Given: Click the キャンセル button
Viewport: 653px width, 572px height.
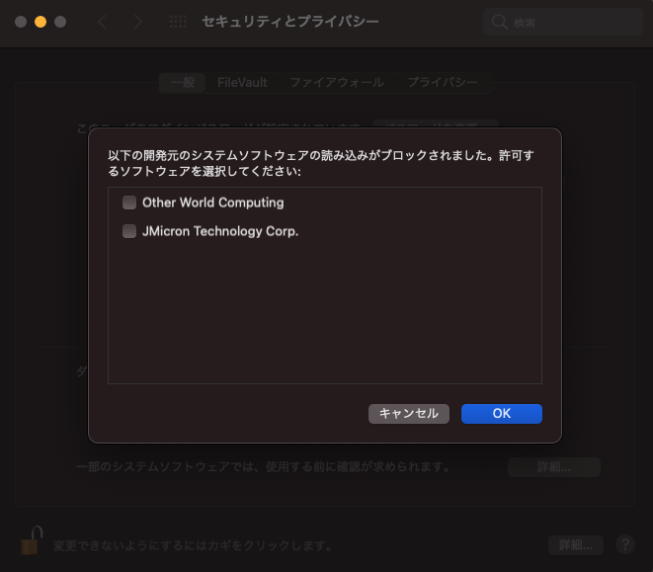Looking at the screenshot, I should pos(409,414).
